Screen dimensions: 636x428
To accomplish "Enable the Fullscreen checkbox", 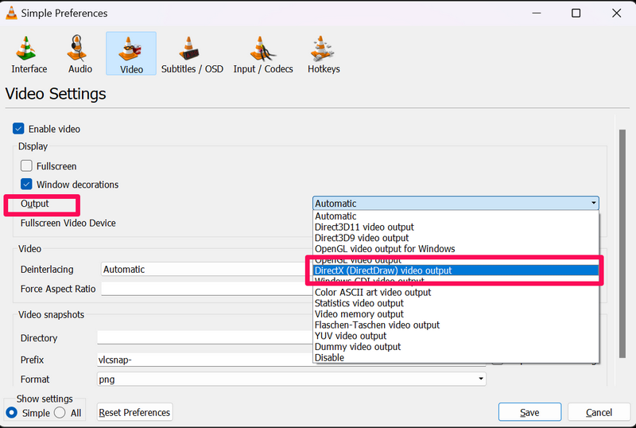I will [x=26, y=165].
